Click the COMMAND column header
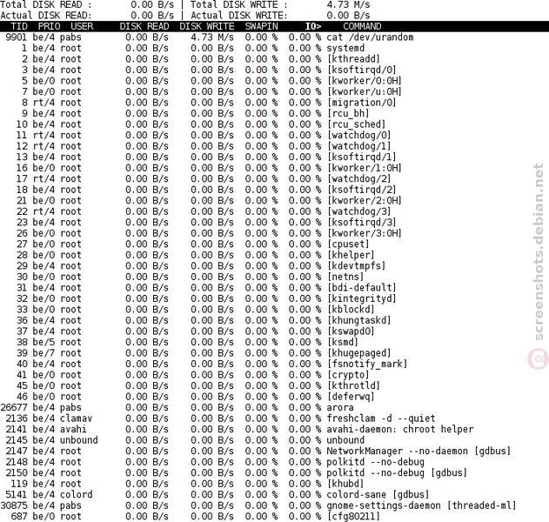Image resolution: width=549 pixels, height=522 pixels. (362, 27)
